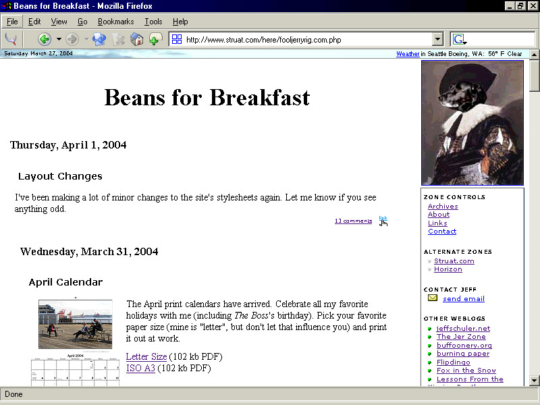The height and width of the screenshot is (405, 540).
Task: Open the search engine selector dropdown
Action: [460, 40]
